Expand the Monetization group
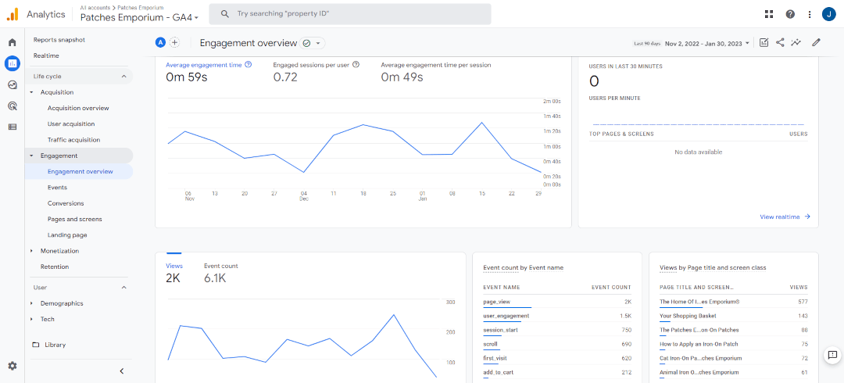The width and height of the screenshot is (844, 383). pos(32,251)
